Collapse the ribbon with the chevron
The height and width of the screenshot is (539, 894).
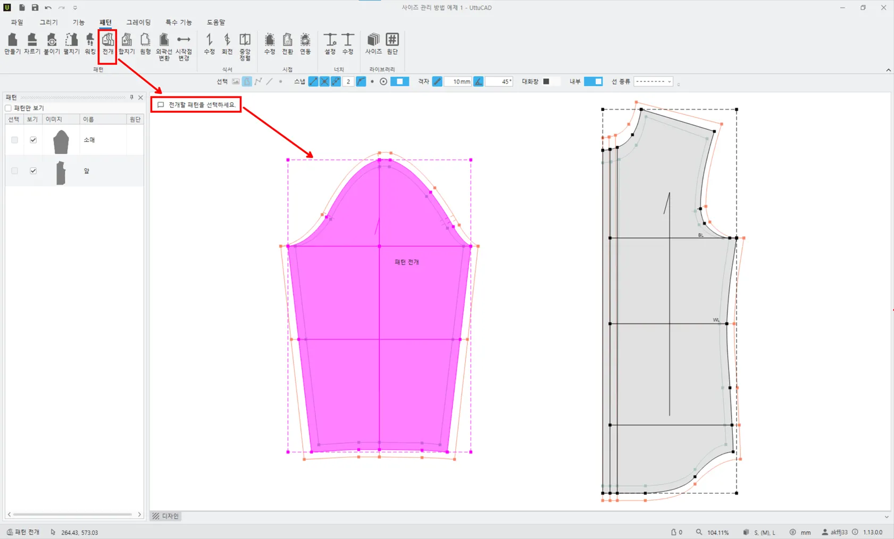(x=888, y=70)
